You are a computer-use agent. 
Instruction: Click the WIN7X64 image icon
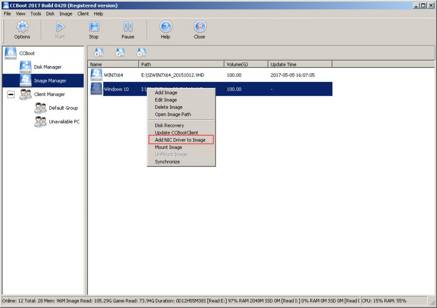[x=96, y=75]
